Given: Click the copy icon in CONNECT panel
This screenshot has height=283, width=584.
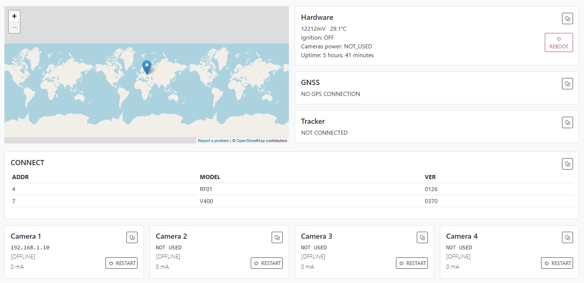Looking at the screenshot, I should pyautogui.click(x=567, y=164).
